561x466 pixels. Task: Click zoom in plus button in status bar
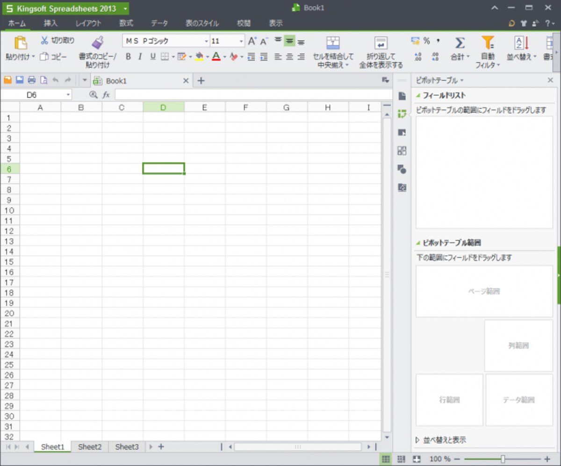point(547,459)
